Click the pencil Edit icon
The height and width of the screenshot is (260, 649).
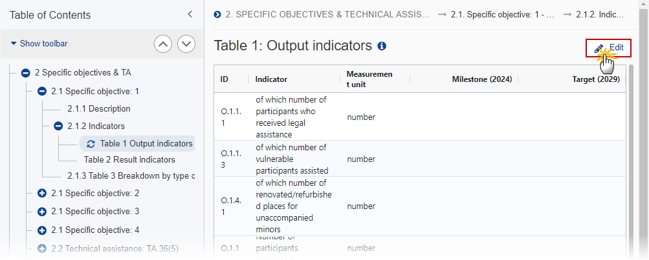599,48
